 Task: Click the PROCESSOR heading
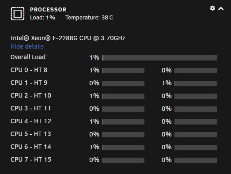tap(48, 10)
